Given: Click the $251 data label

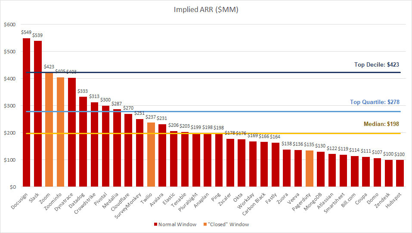Looking at the screenshot, I should pyautogui.click(x=139, y=113).
